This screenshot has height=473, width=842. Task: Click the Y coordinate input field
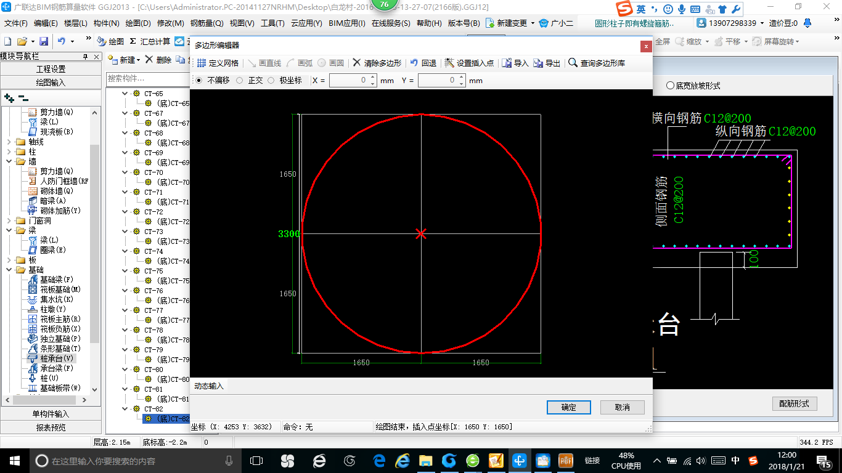pos(438,81)
